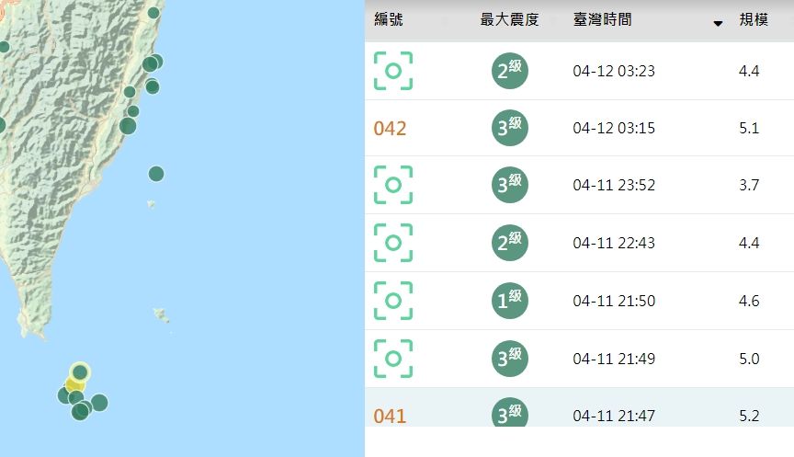This screenshot has width=794, height=457.
Task: Click the locate icon for 04-12 03:23 earthquake
Action: pos(393,71)
